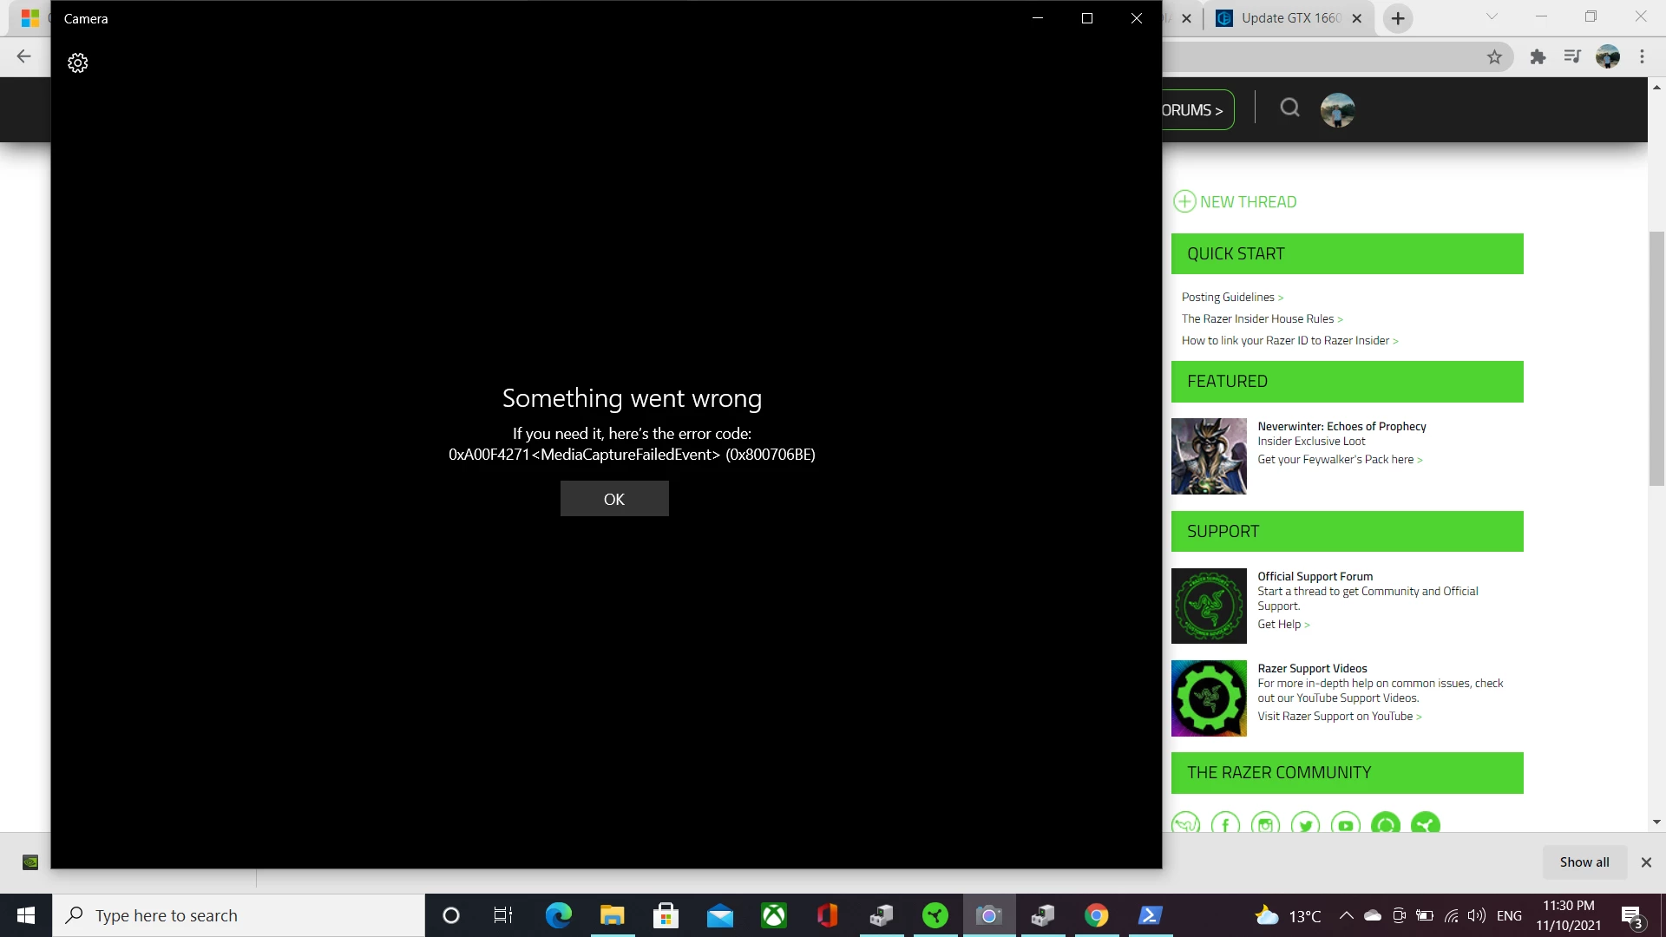Open Razer YouTube social icon
This screenshot has width=1666, height=937.
[x=1345, y=824]
